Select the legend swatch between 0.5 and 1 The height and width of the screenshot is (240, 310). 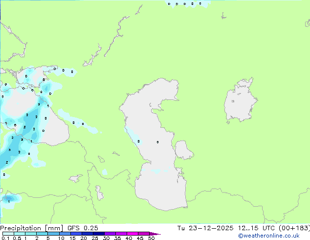(x=20, y=234)
